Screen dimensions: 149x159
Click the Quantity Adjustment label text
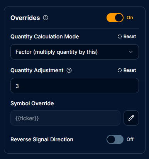coord(37,70)
